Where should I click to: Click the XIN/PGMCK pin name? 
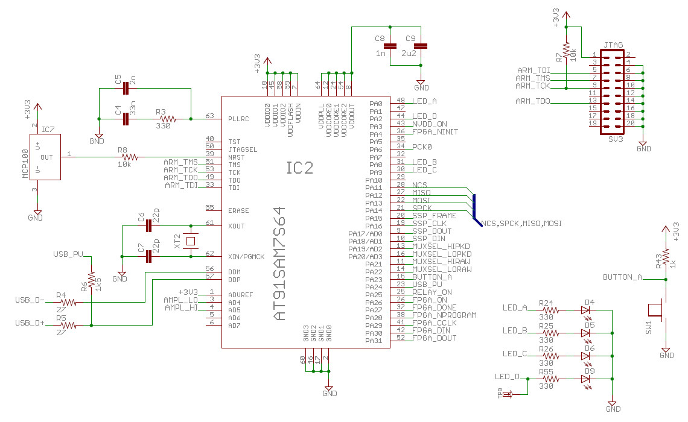246,257
